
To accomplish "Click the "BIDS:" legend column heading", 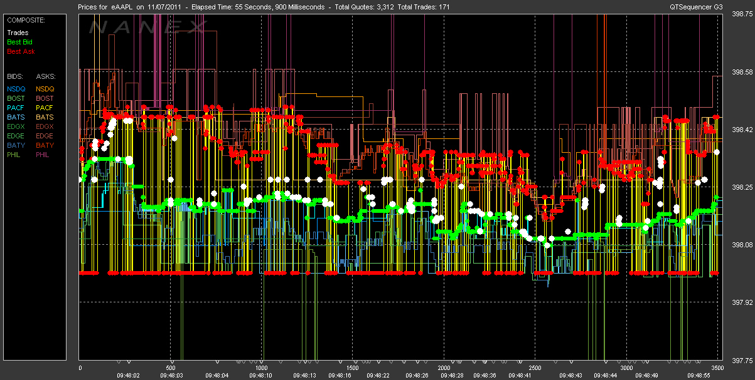I will [16, 76].
